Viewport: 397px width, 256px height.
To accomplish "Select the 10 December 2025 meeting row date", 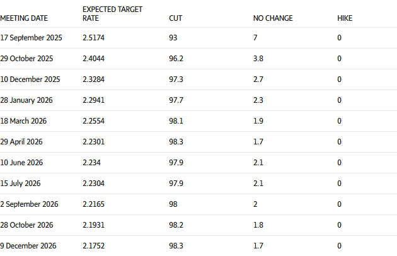I will (30, 79).
